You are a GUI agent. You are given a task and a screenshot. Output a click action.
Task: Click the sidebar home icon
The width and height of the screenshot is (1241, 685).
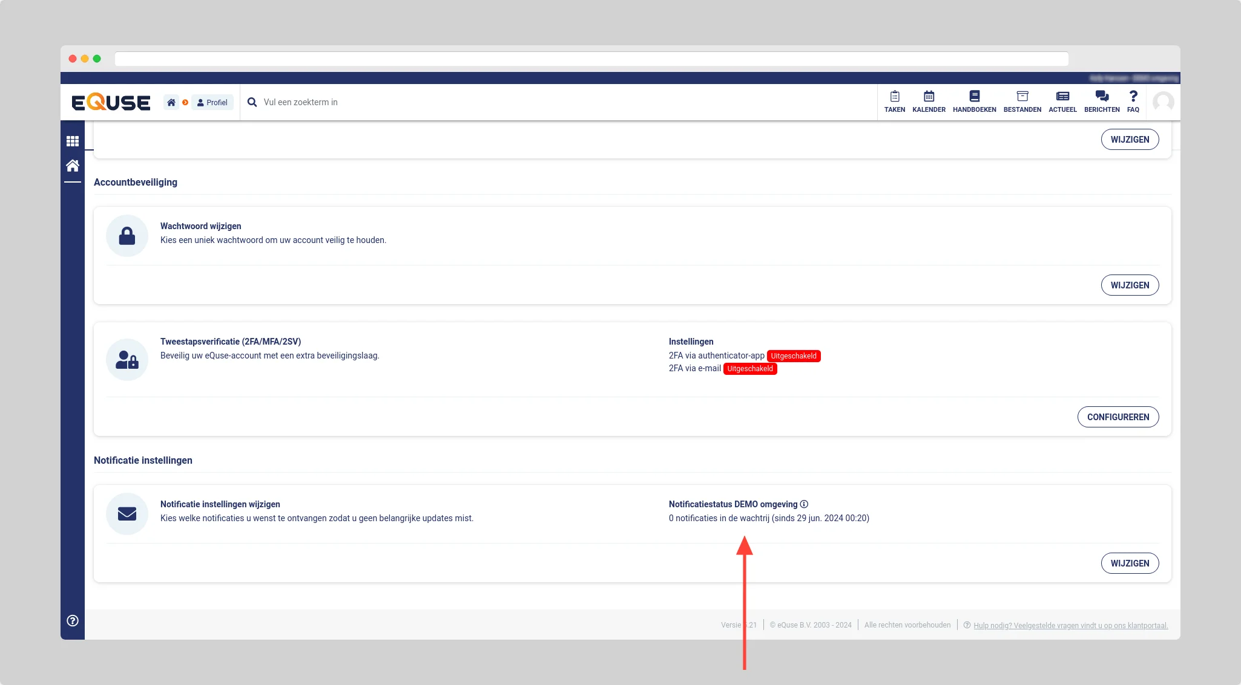pyautogui.click(x=73, y=166)
